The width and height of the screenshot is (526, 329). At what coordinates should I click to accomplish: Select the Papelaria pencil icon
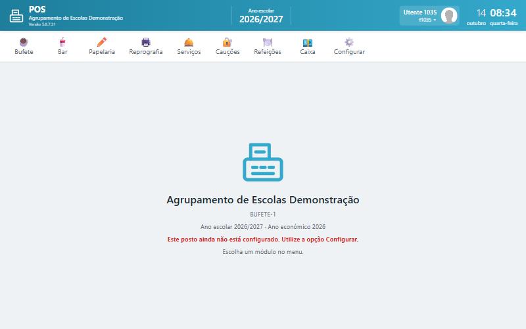pos(102,42)
